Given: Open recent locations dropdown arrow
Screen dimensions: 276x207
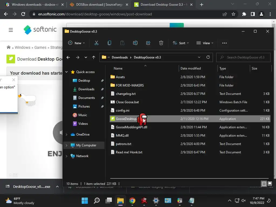Looking at the screenshot, I should [x=86, y=57].
